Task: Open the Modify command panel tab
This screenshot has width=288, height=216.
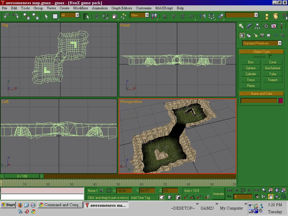Action: (249, 26)
